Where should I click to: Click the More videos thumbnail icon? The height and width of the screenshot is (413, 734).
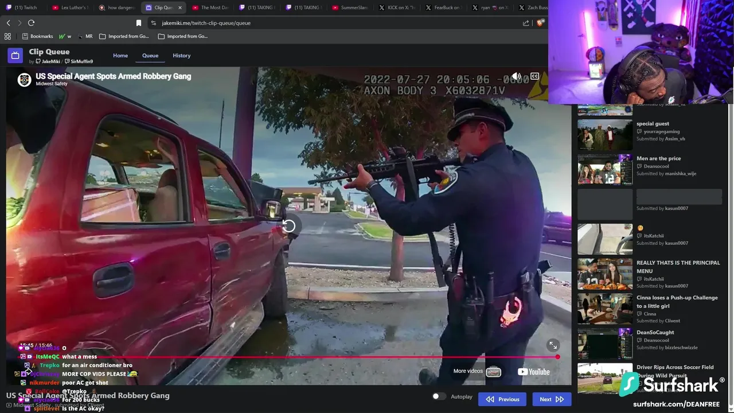pos(493,372)
